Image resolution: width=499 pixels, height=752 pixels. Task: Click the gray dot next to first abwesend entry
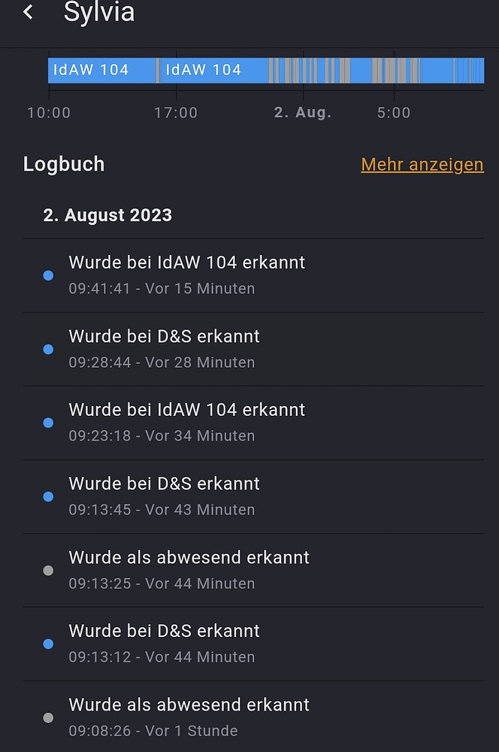tap(48, 570)
